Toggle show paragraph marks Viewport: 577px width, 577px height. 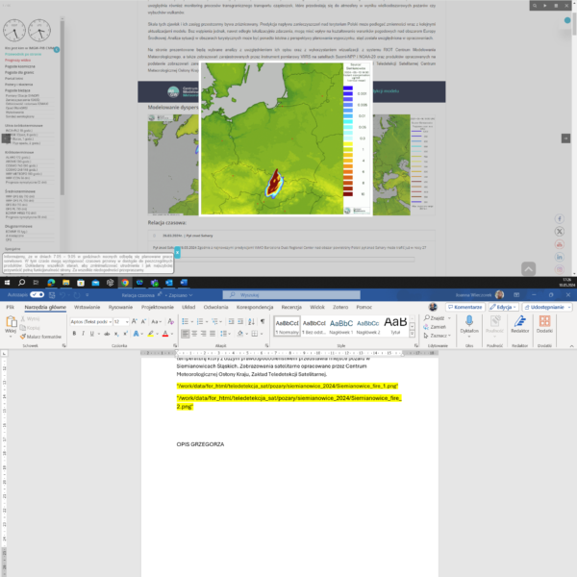pyautogui.click(x=263, y=321)
